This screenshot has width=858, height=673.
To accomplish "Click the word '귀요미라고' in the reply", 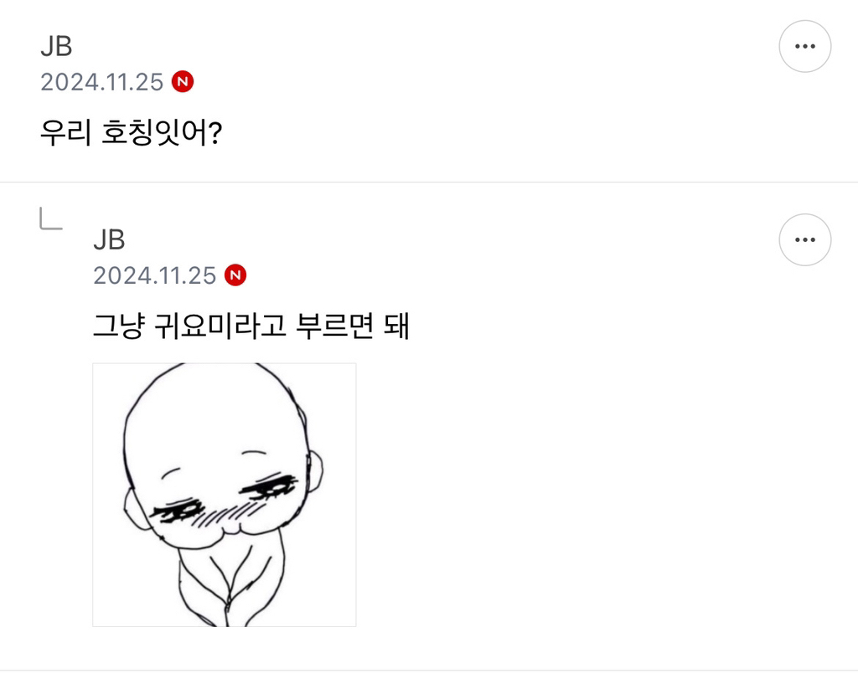I will [x=220, y=326].
